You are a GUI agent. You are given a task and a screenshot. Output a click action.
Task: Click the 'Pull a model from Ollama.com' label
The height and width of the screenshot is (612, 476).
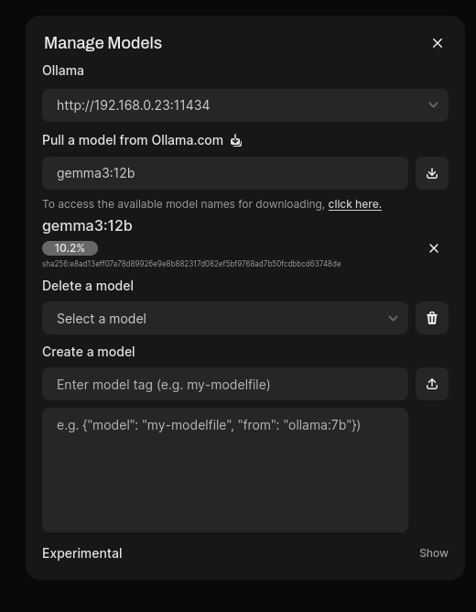(x=133, y=140)
